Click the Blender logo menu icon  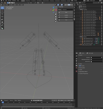coord(1,1)
